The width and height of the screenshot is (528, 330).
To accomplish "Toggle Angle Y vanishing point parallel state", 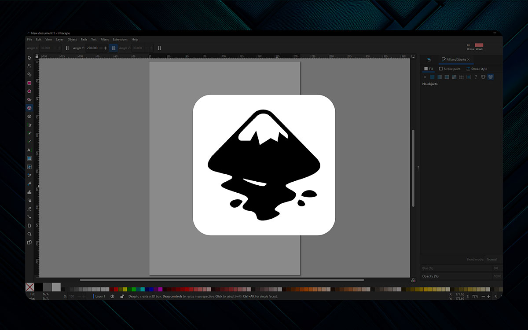I will [x=113, y=48].
